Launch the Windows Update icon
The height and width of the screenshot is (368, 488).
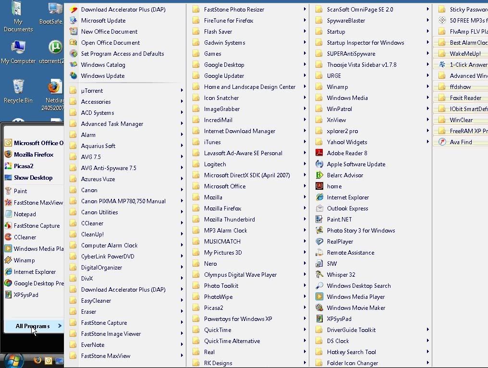coord(73,75)
